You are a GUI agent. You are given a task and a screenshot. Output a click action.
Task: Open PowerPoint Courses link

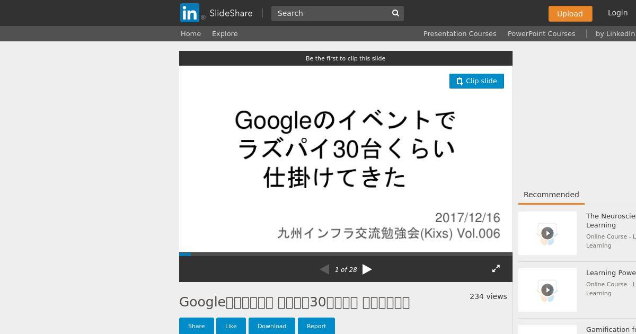coord(541,33)
